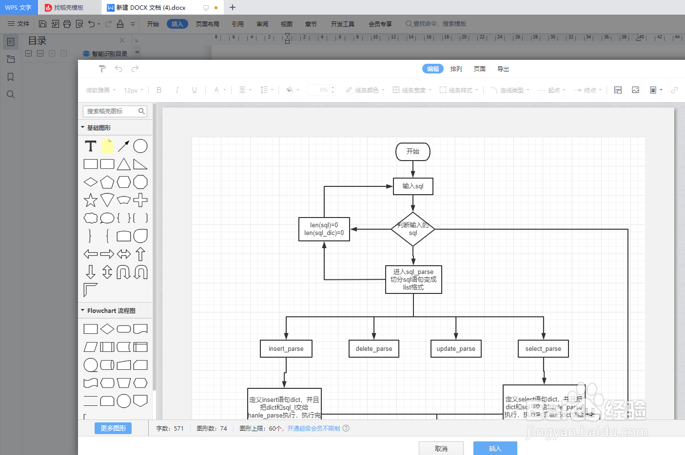Click the 搜索稻壳图标 search field
685x455 pixels.
tap(115, 111)
